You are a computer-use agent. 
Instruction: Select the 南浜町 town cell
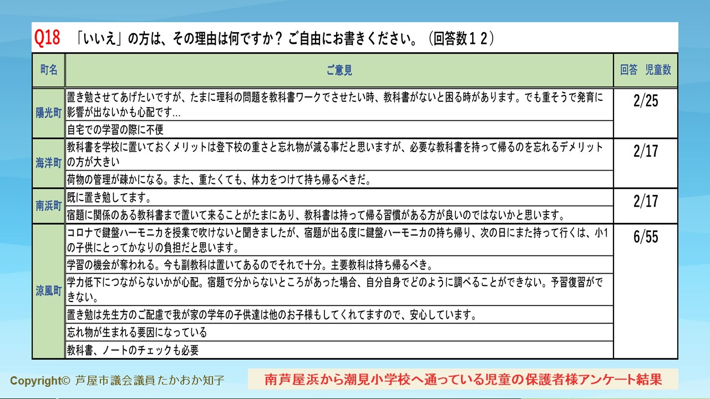(x=49, y=206)
